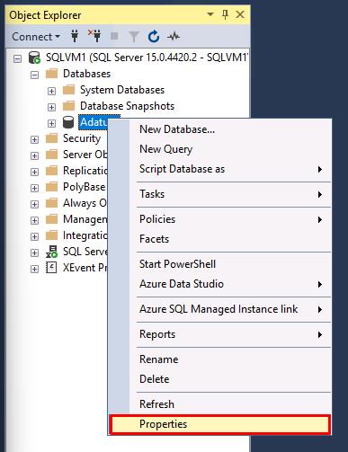Image resolution: width=348 pixels, height=452 pixels.
Task: Open the Policies submenu
Action: pos(219,219)
